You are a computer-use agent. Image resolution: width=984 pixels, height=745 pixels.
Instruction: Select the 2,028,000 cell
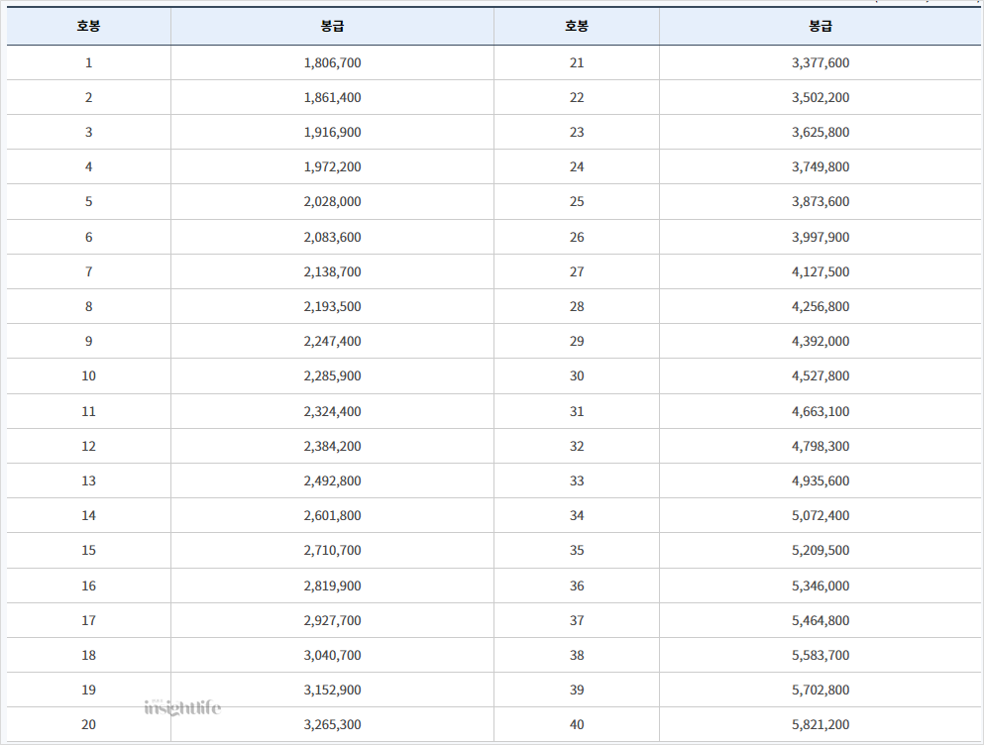tap(332, 201)
